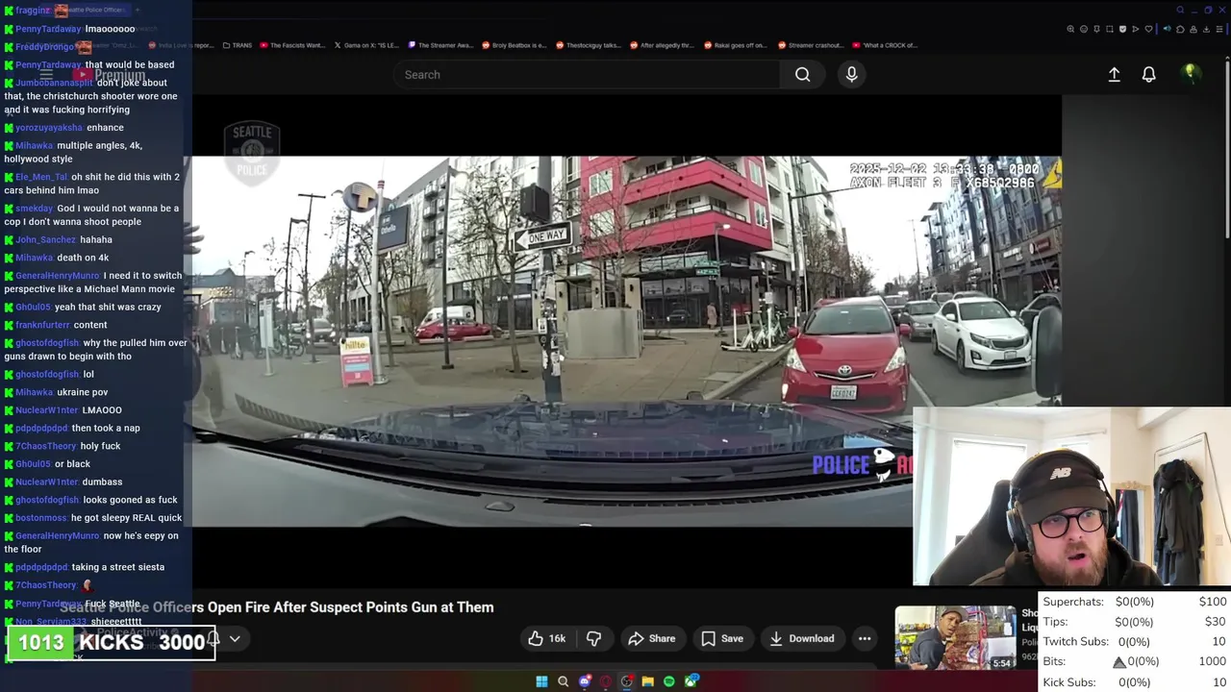Open File Explorer from the taskbar
The width and height of the screenshot is (1231, 692).
point(648,681)
